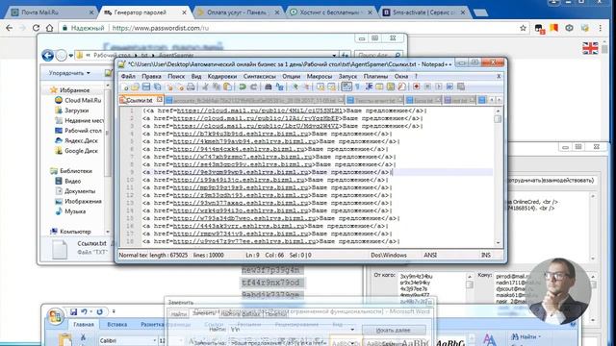Click the Open file icon in Notepad++
The width and height of the screenshot is (616, 346).
tap(135, 86)
